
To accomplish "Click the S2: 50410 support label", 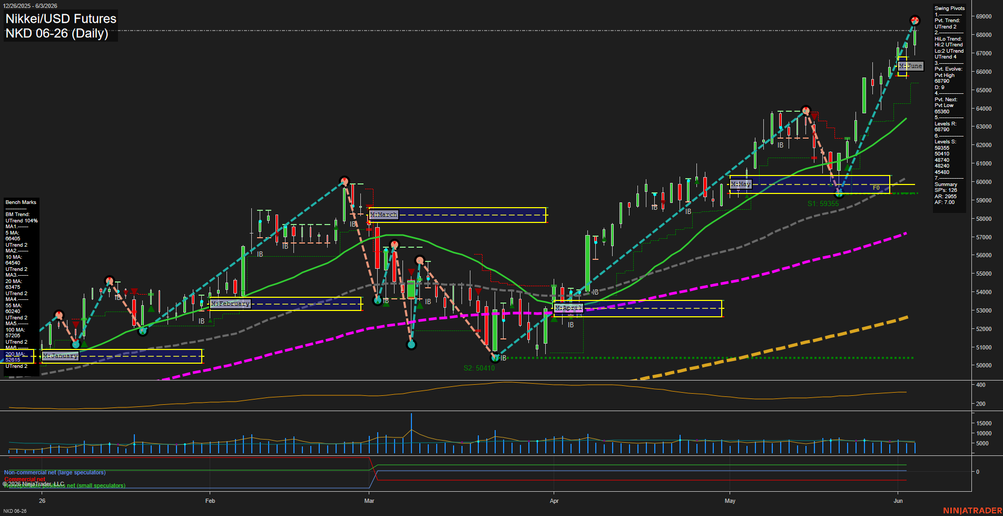I will (479, 368).
